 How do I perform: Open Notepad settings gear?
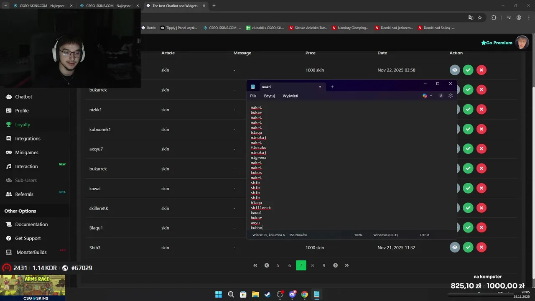click(451, 96)
